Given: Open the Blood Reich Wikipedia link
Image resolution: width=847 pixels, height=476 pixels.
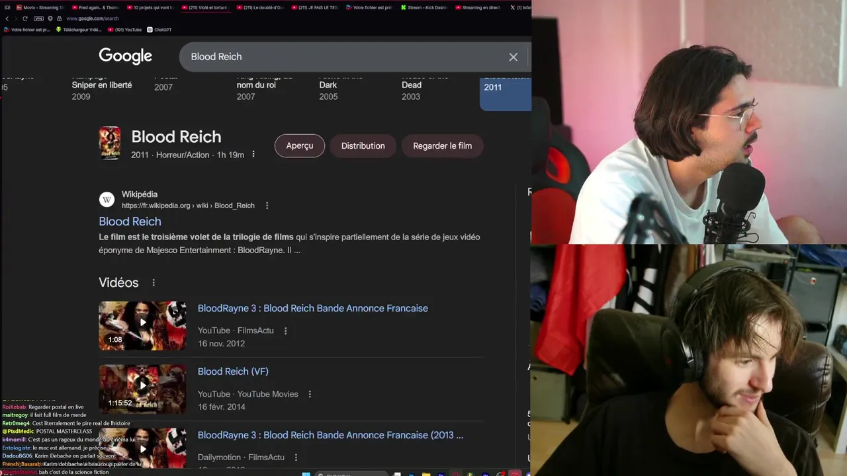Looking at the screenshot, I should coord(130,221).
